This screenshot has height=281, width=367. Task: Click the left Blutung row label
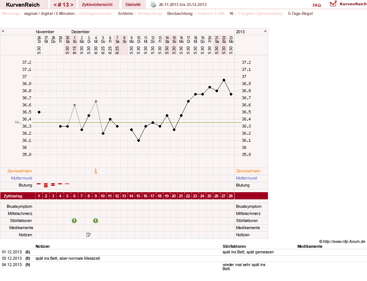25,185
